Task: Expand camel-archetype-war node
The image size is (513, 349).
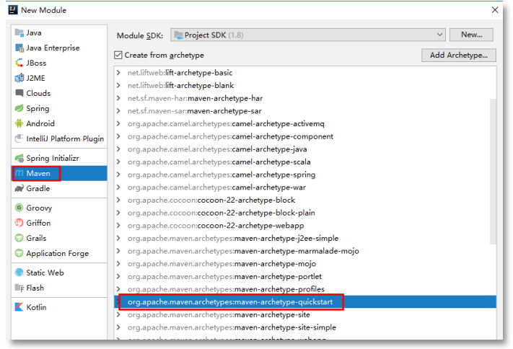Action: point(118,187)
